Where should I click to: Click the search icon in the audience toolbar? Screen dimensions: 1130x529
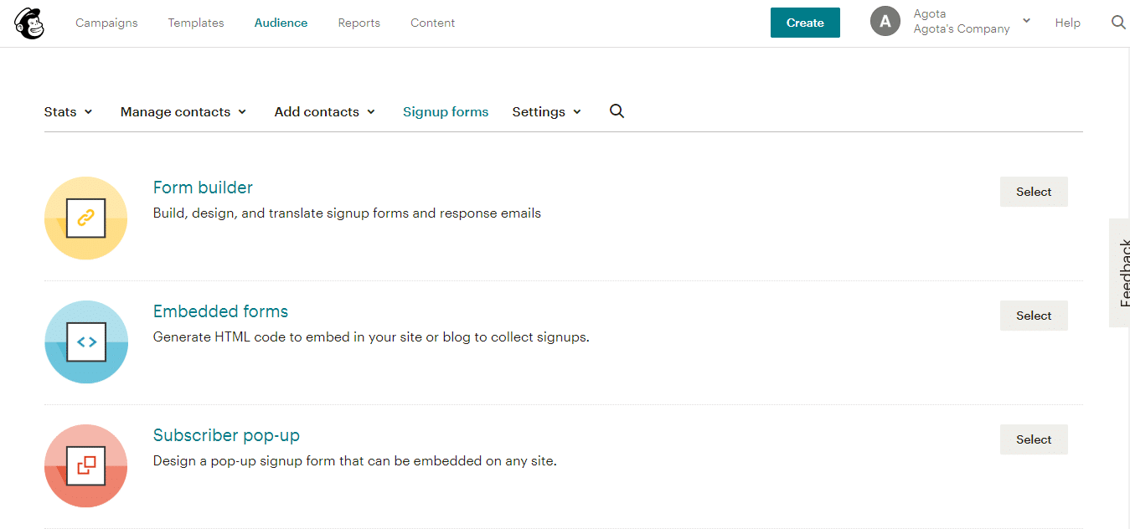[x=617, y=110]
